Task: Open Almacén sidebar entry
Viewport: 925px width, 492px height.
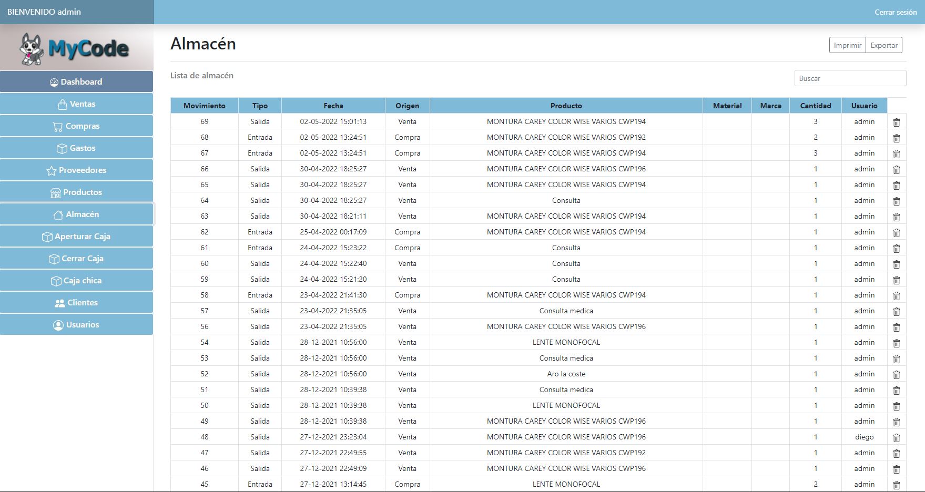Action: (x=76, y=214)
